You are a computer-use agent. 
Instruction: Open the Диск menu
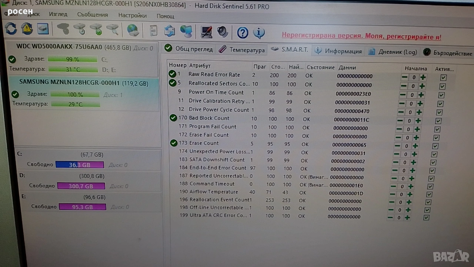coord(33,14)
